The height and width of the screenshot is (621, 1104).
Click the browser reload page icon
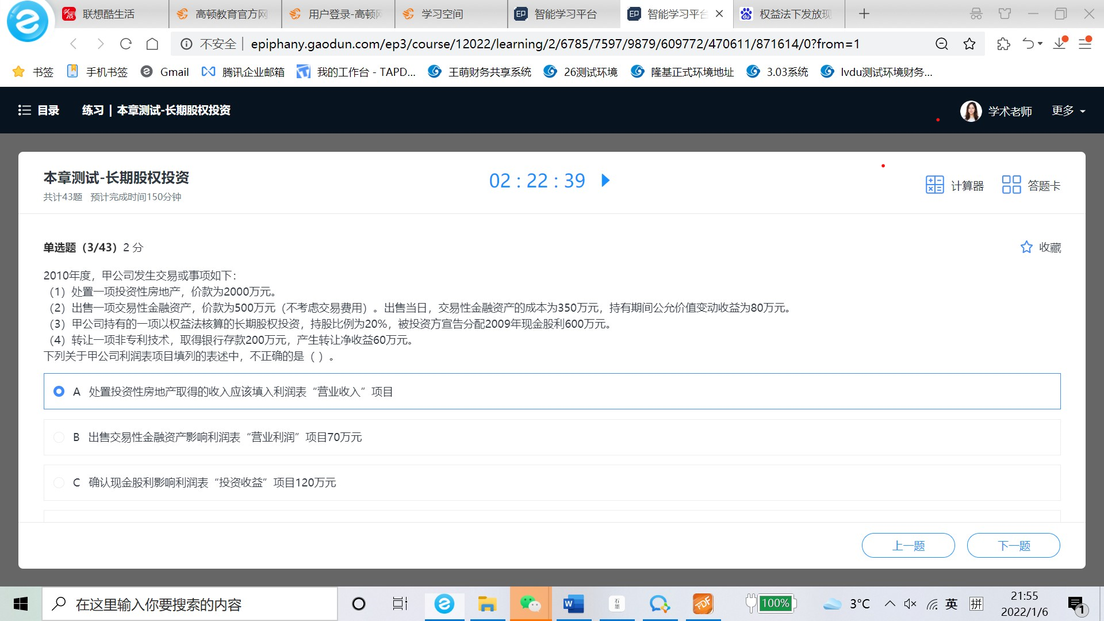coord(126,44)
